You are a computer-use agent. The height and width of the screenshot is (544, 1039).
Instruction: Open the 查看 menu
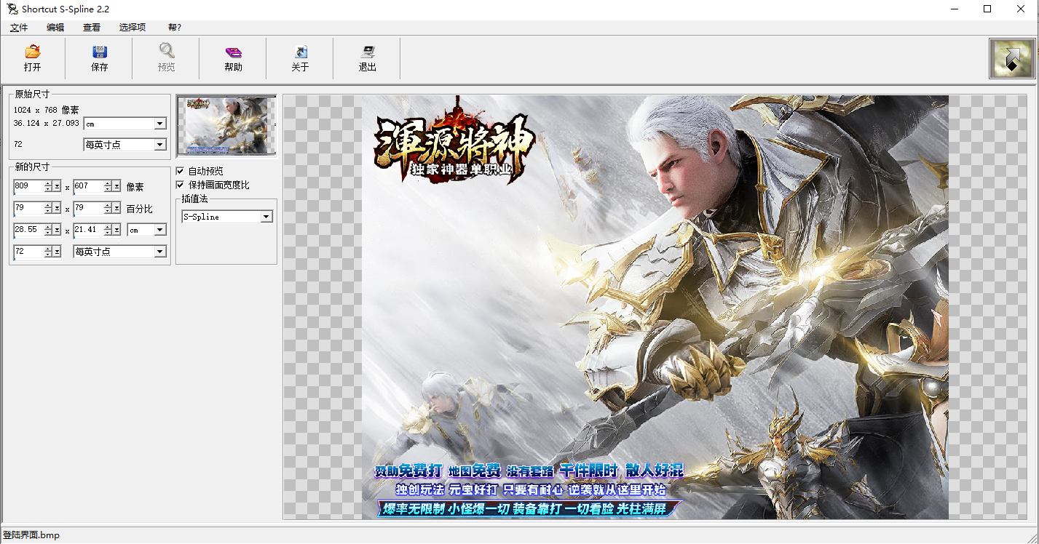coord(92,28)
